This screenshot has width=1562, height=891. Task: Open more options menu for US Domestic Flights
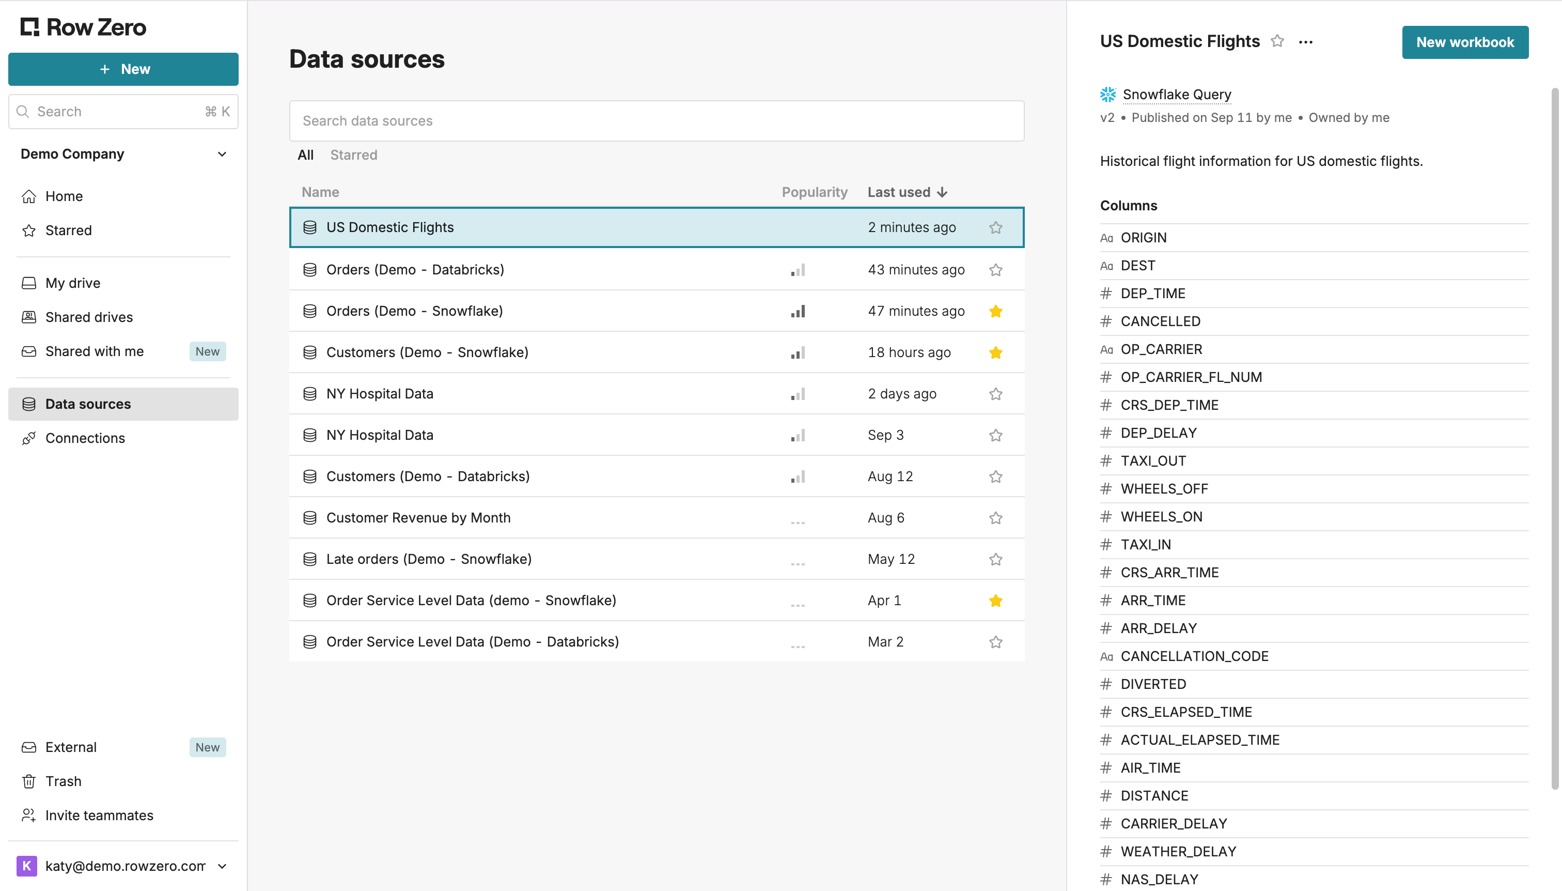(1306, 42)
